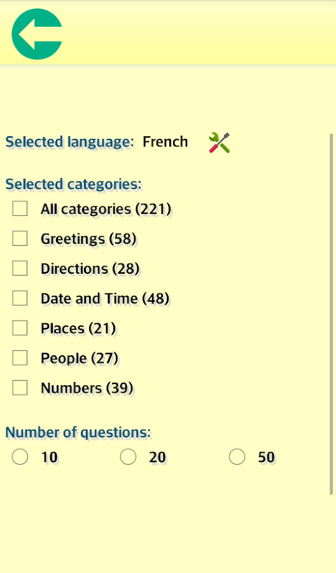Click the Number of questions heading
Screen dimensions: 336x573
(78, 432)
